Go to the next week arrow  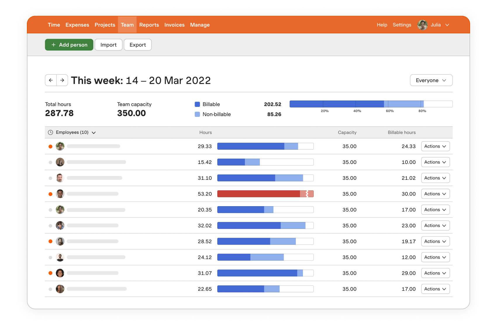[62, 80]
